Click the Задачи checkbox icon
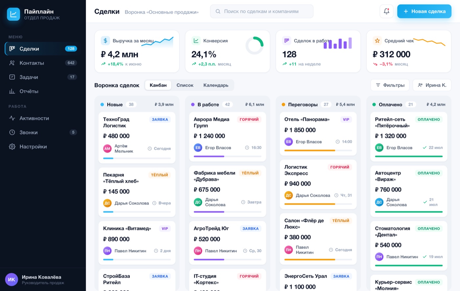This screenshot has width=460, height=291. (x=12, y=77)
